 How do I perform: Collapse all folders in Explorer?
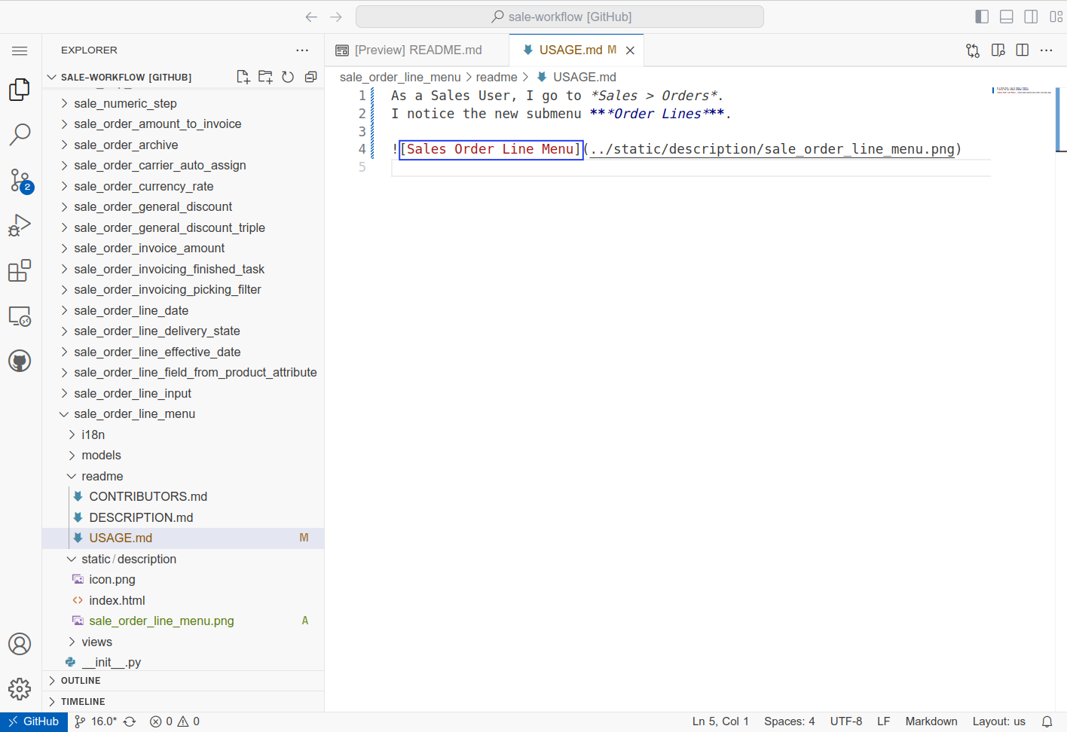pyautogui.click(x=310, y=77)
